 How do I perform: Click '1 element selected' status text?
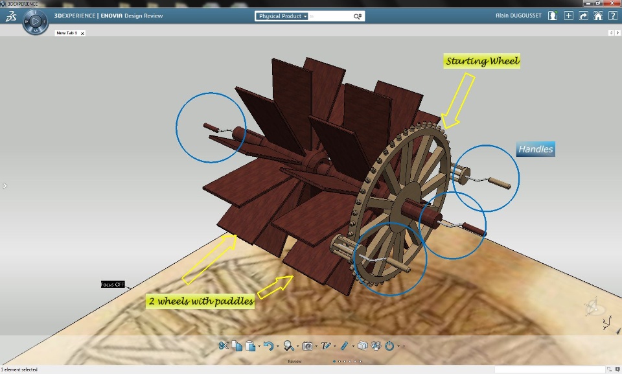(x=19, y=369)
